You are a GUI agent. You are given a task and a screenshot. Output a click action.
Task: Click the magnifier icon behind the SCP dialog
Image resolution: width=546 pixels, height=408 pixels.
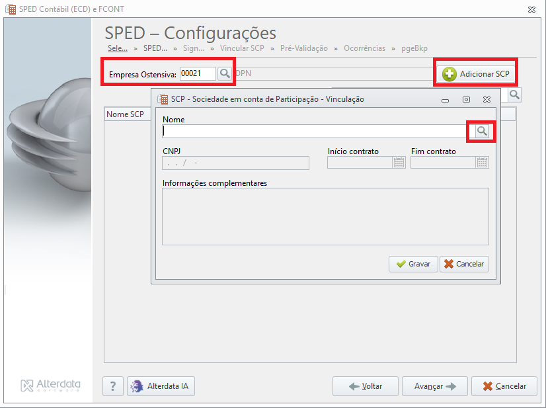[x=514, y=95]
